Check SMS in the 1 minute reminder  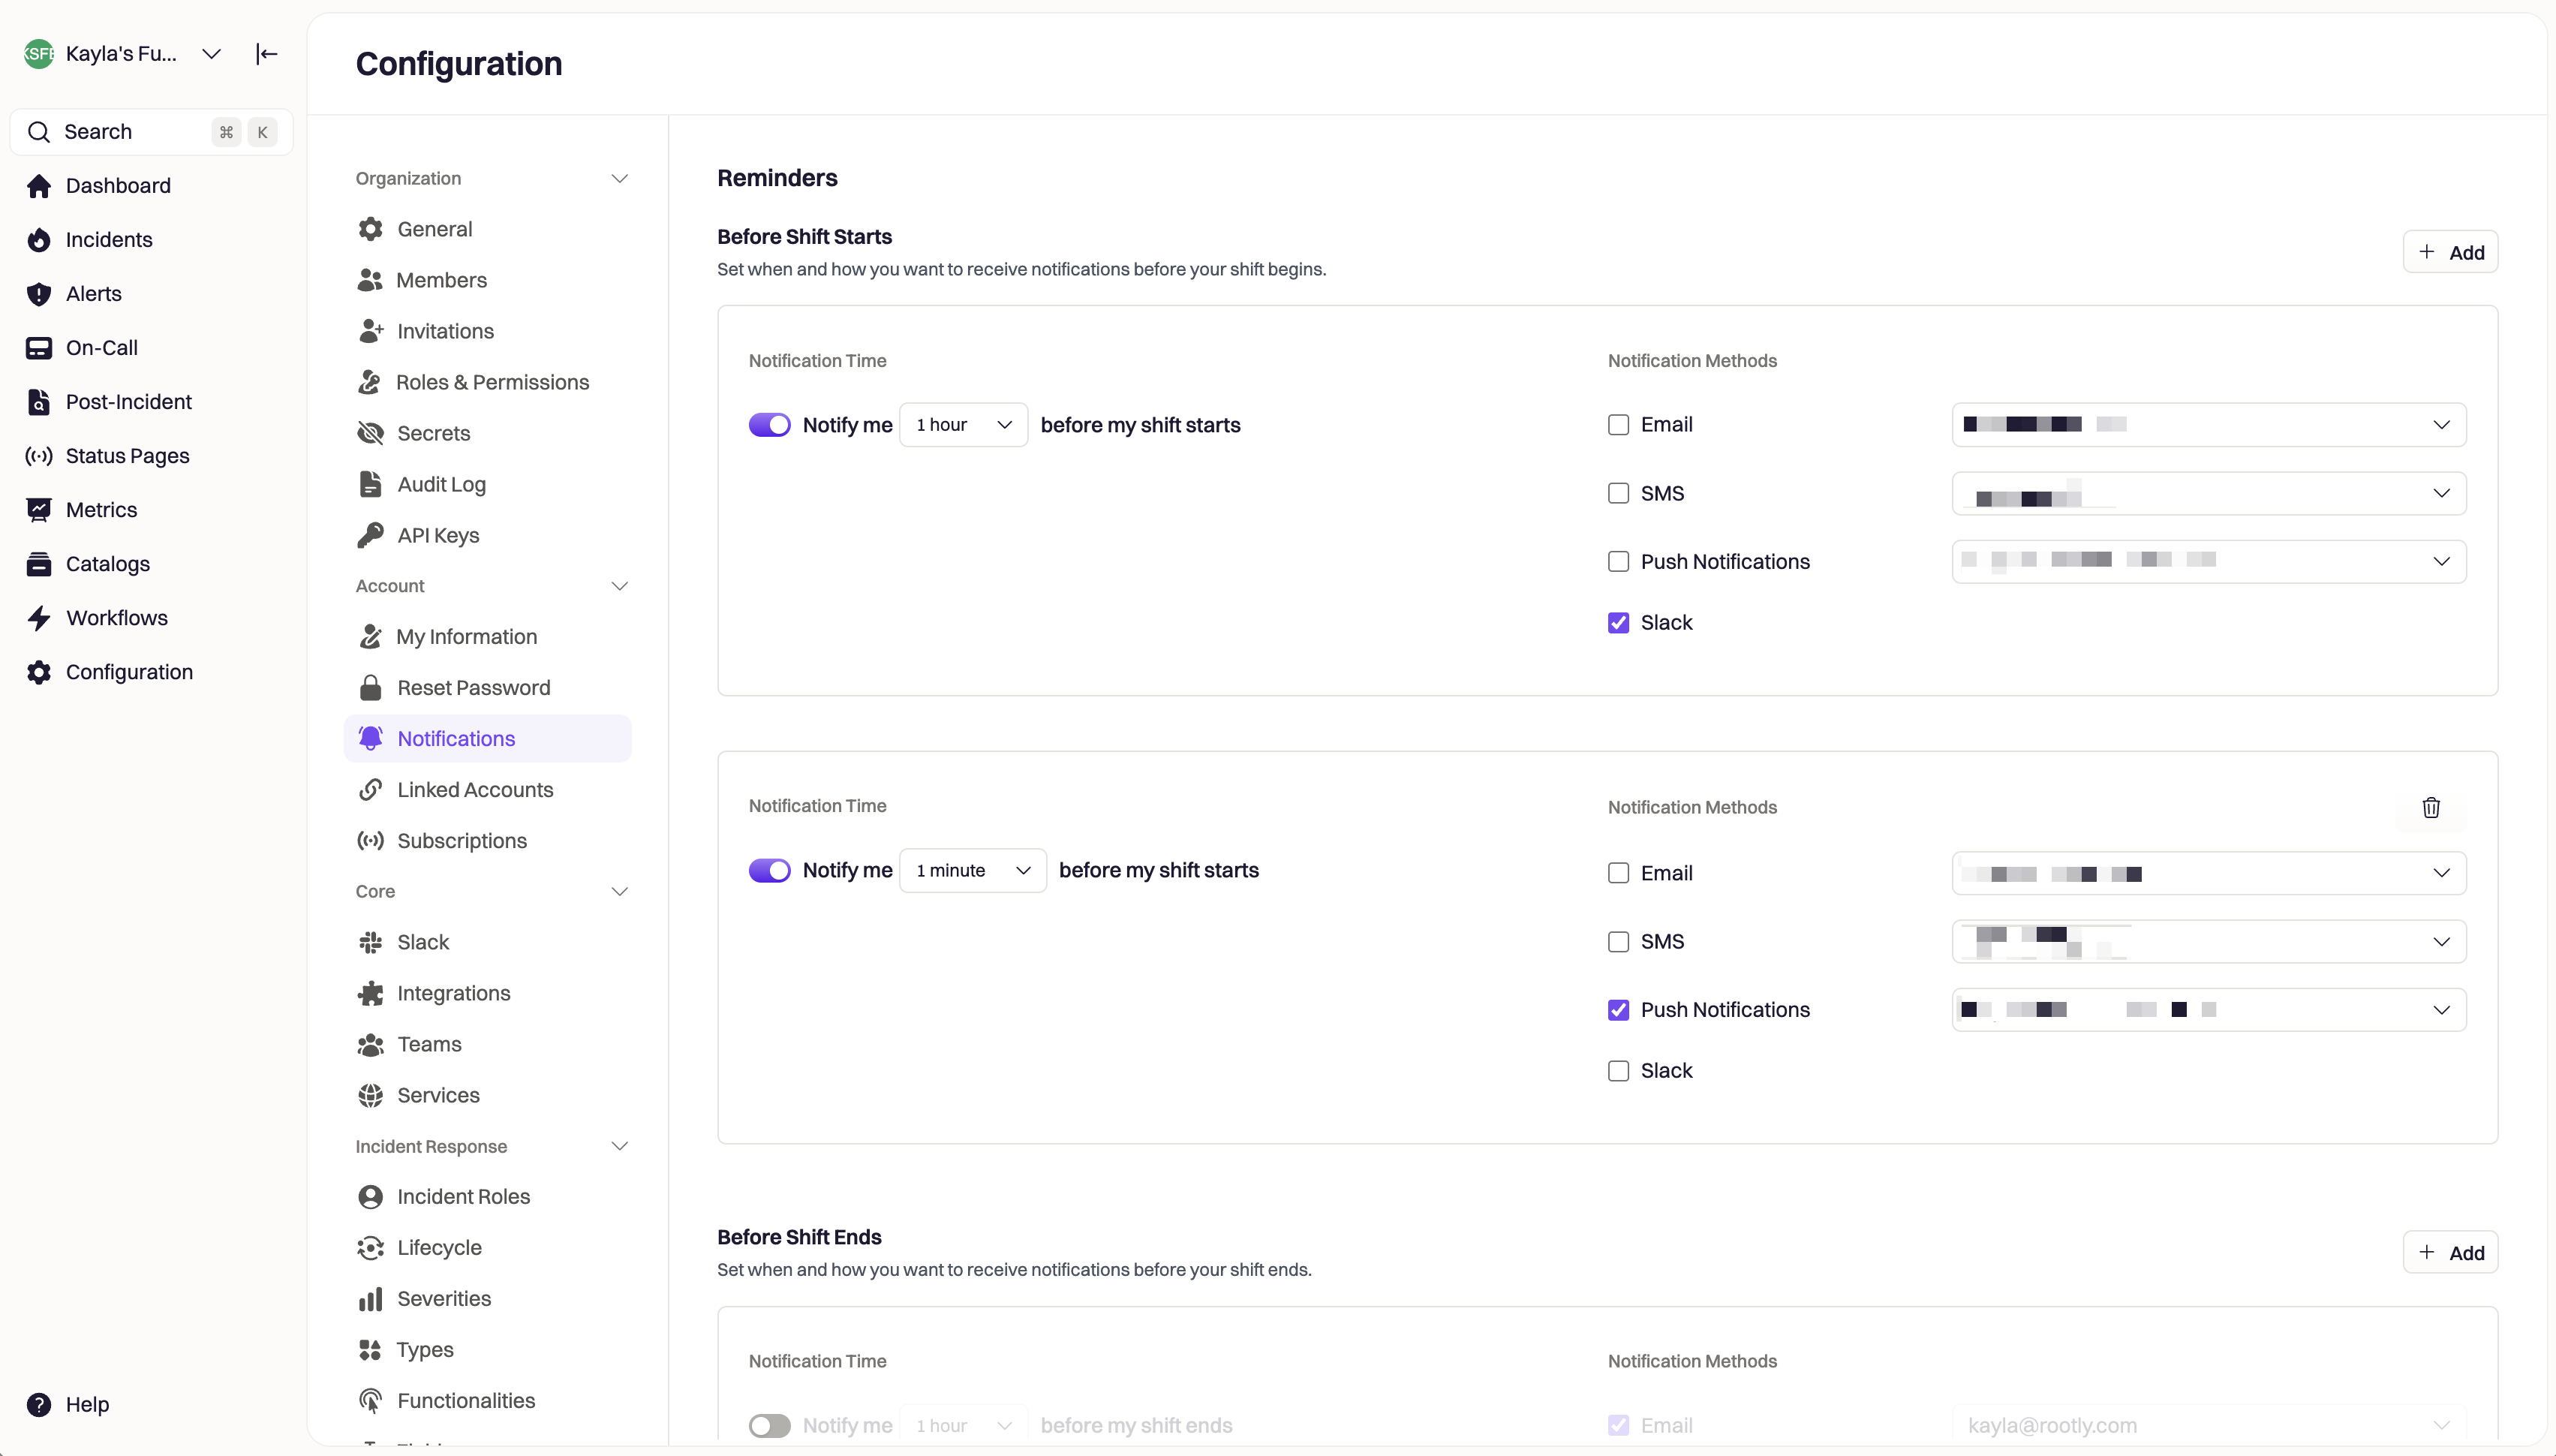pyautogui.click(x=1617, y=942)
